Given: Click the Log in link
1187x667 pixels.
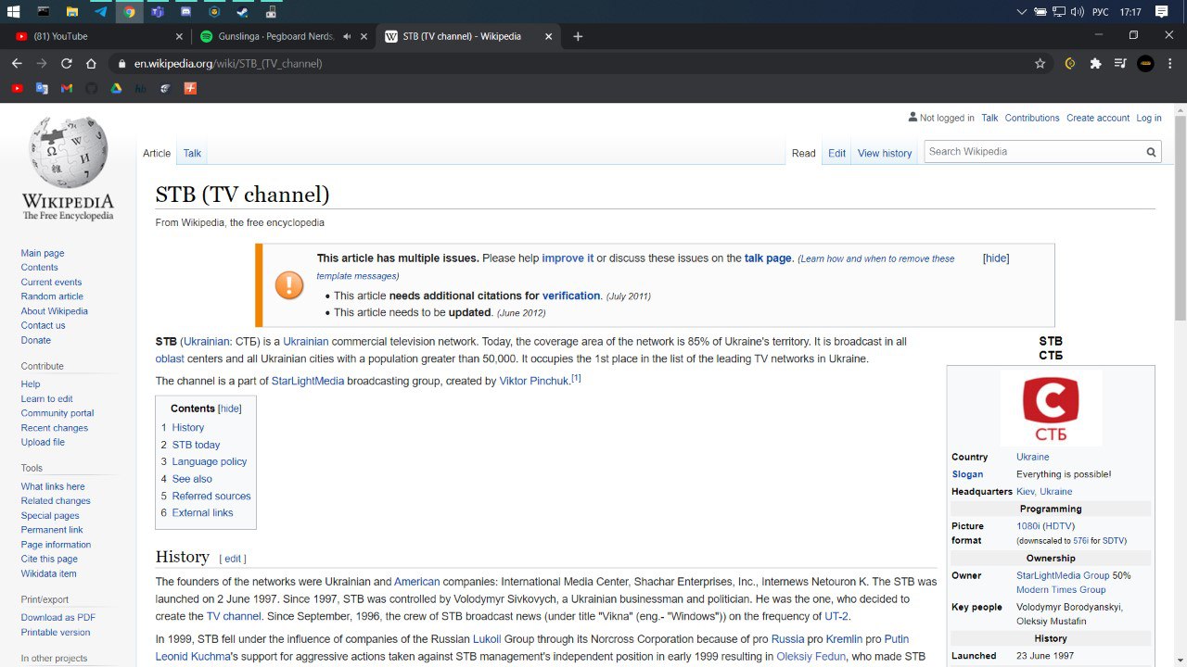Looking at the screenshot, I should pyautogui.click(x=1149, y=118).
